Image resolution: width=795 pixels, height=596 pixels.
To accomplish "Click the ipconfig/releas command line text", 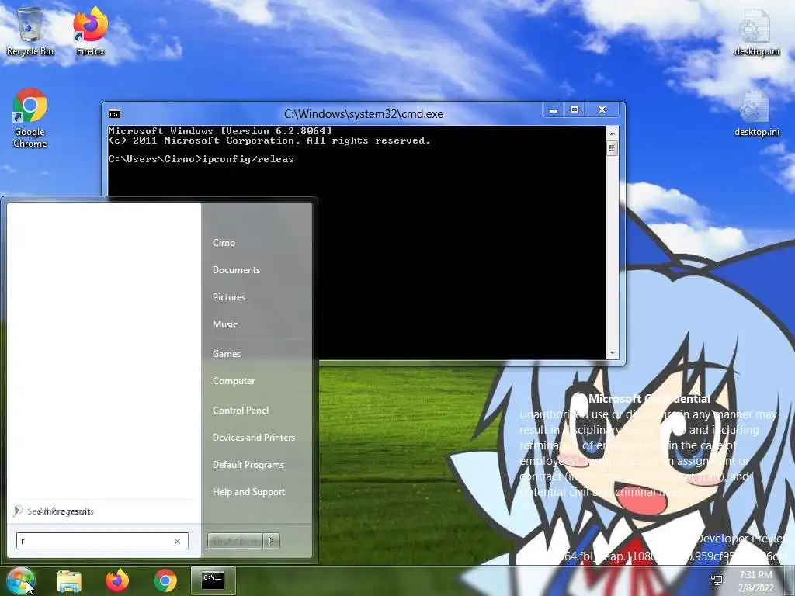I will coord(248,159).
